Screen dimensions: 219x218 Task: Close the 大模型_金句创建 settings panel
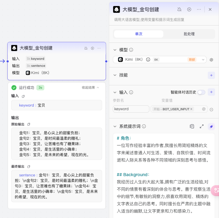[x=210, y=9]
